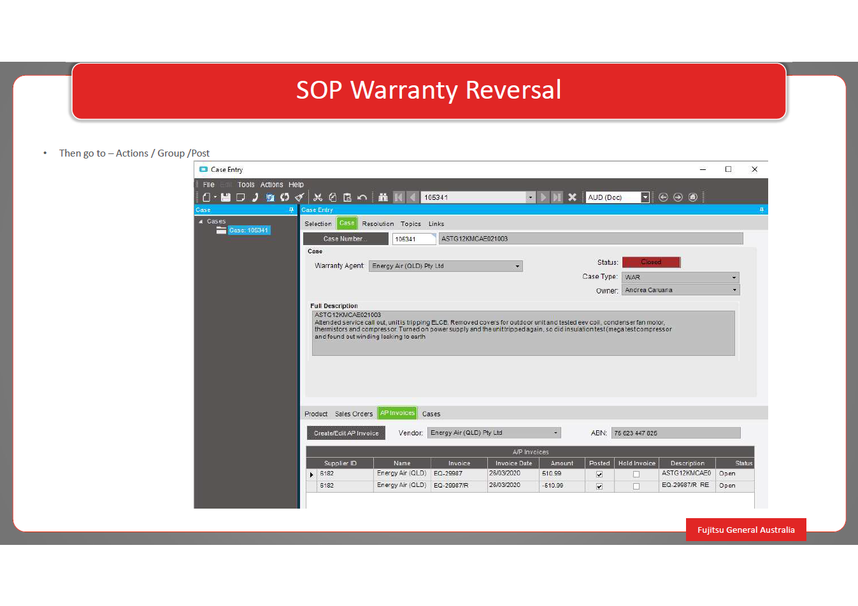Click the New document toolbar icon
Image resolution: width=858 pixels, height=606 pixels.
[206, 197]
